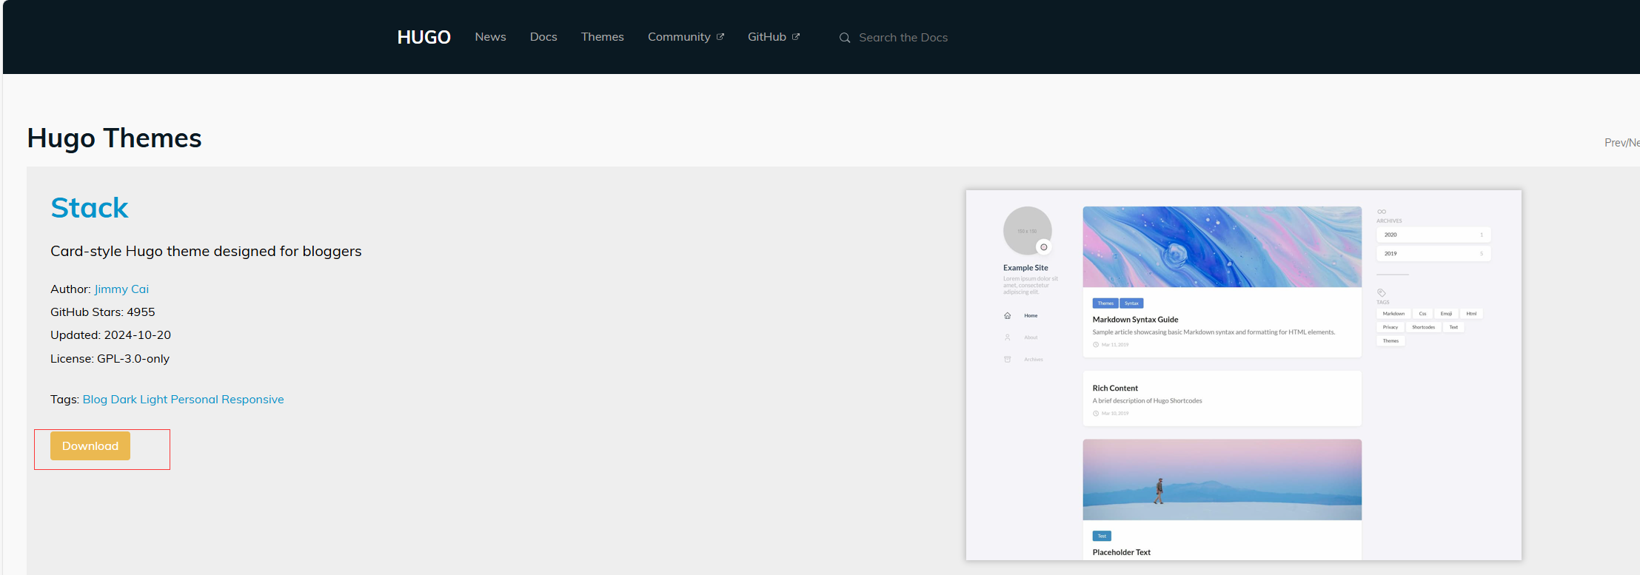Go to the Themes page in the navbar
The image size is (1640, 575).
click(602, 37)
